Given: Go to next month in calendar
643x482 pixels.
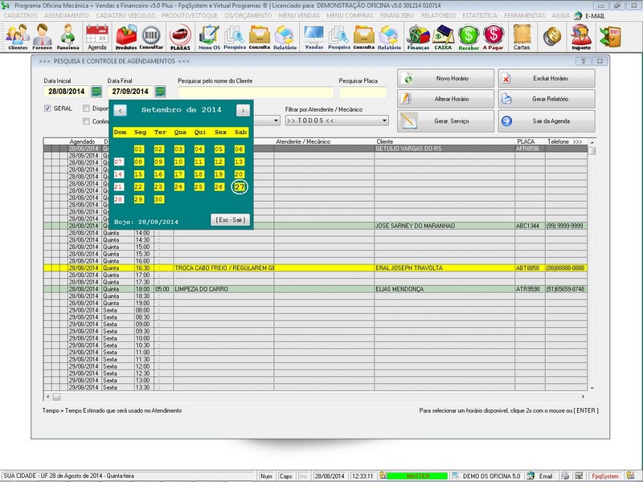Looking at the screenshot, I should (243, 110).
